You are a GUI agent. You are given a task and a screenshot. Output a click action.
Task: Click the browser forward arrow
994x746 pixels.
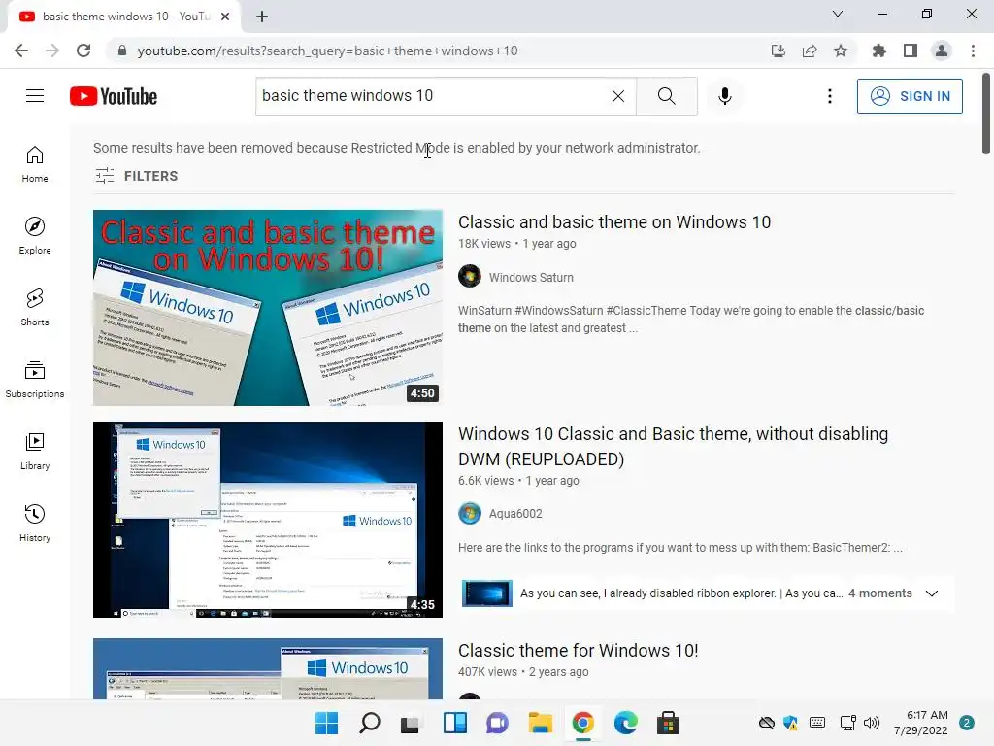click(52, 51)
